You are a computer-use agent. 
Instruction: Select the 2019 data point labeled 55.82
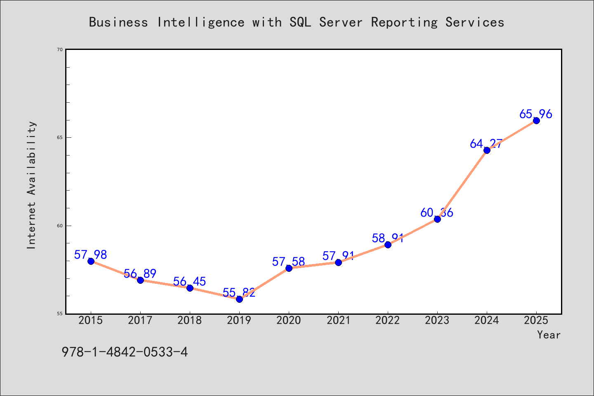pyautogui.click(x=239, y=299)
